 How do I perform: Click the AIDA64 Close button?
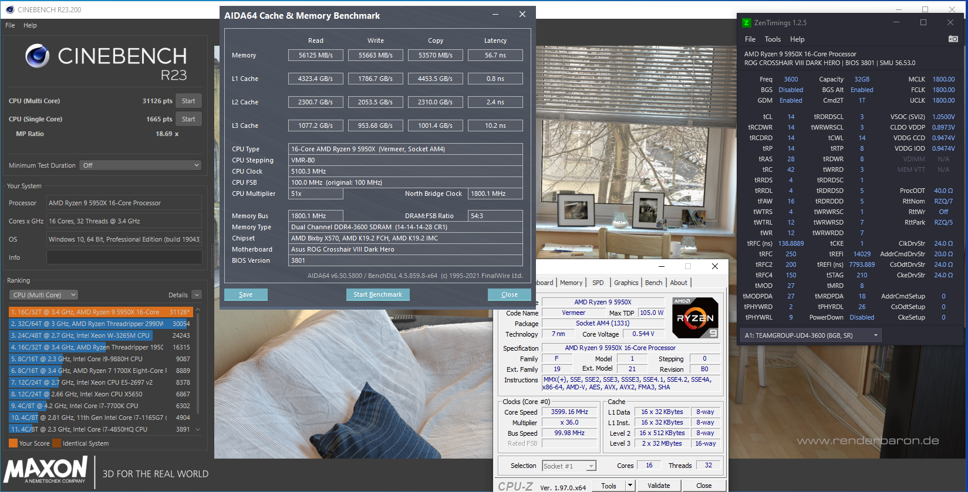tap(510, 294)
